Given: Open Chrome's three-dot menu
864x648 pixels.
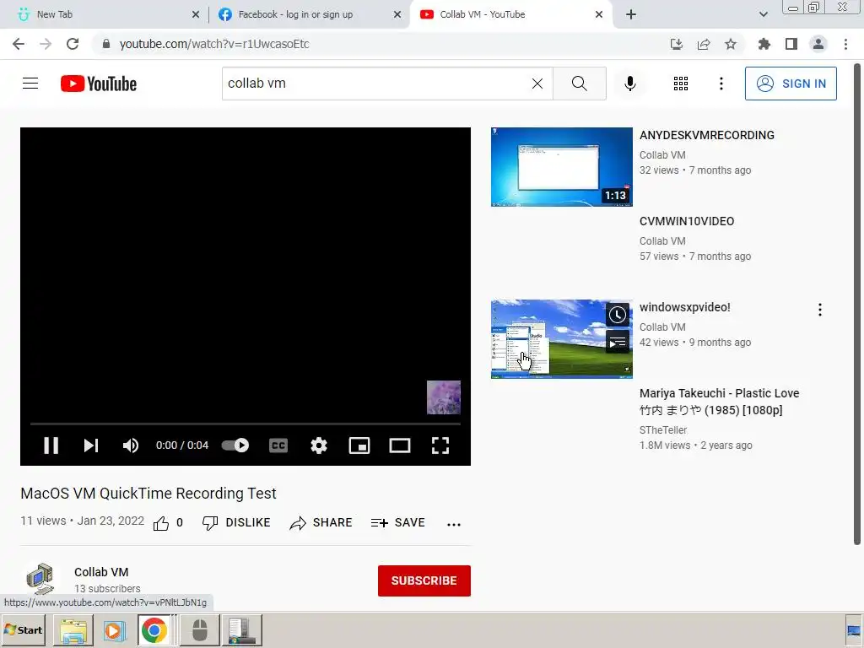Looking at the screenshot, I should [845, 44].
